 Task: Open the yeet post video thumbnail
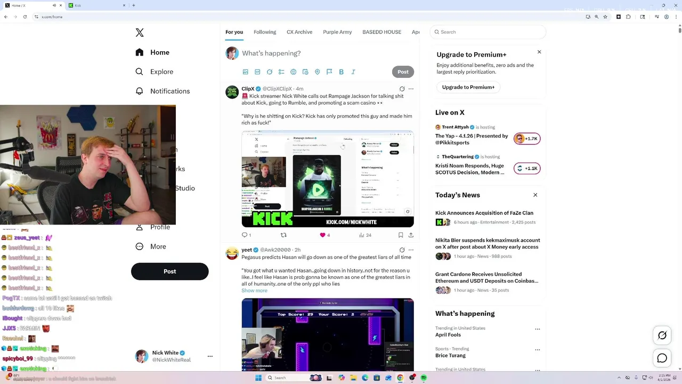328,334
